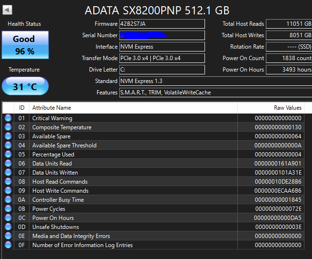Select Number of Error Information Log Entries name
The width and height of the screenshot is (312, 259).
(x=82, y=245)
